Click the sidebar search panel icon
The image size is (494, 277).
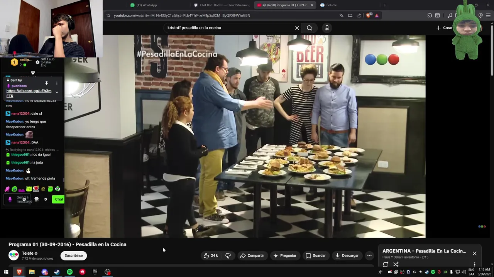point(437,15)
